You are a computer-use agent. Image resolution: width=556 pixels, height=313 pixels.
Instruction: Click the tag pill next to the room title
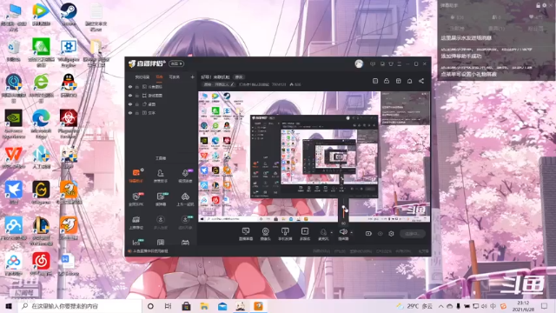pyautogui.click(x=239, y=77)
